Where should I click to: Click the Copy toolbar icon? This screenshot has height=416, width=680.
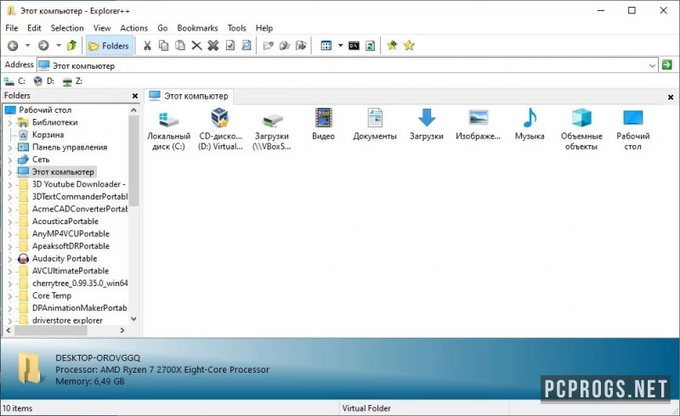tap(163, 46)
